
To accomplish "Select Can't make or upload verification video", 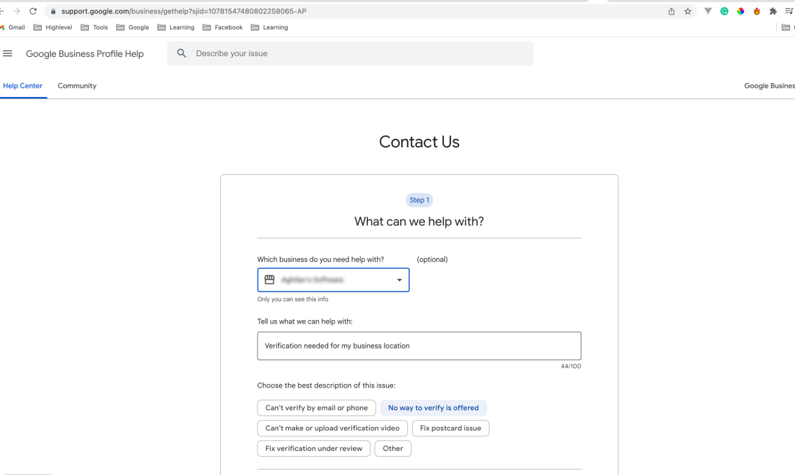I will pyautogui.click(x=333, y=428).
